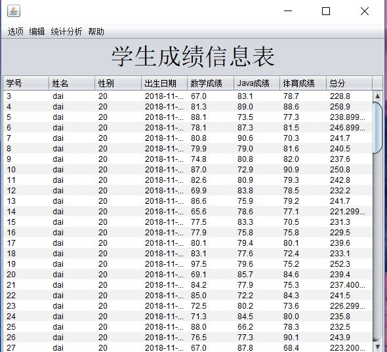
Task: Click the Java成绩 column header
Action: (x=256, y=83)
